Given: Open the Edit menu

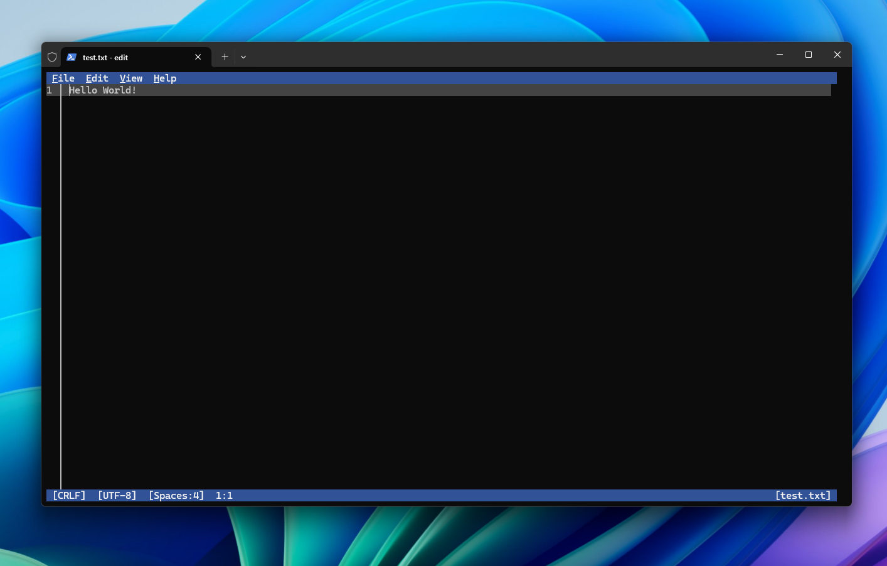Looking at the screenshot, I should point(97,78).
